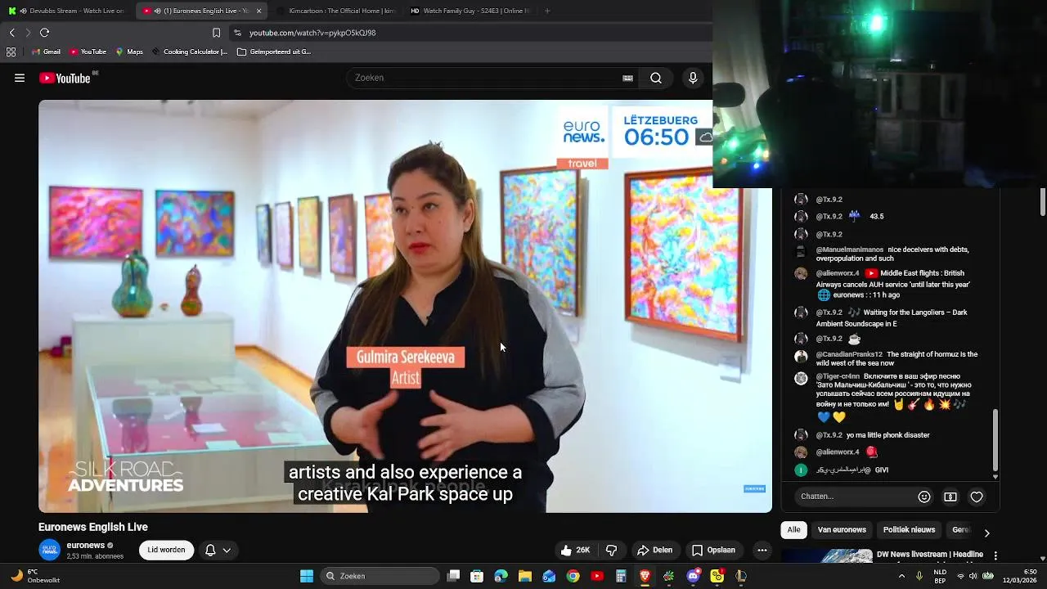The height and width of the screenshot is (589, 1047).
Task: Bookmark this page icon
Action: click(216, 33)
